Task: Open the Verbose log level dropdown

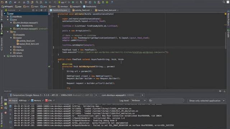Action: 138,100
